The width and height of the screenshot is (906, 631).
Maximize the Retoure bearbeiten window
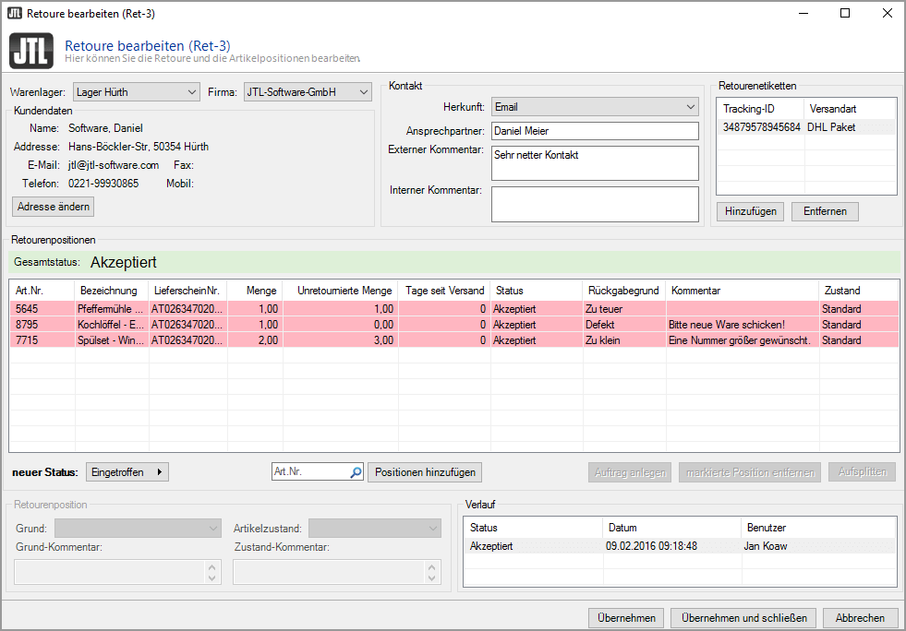pos(844,13)
